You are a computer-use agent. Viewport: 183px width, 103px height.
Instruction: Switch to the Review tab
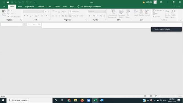point(57,7)
